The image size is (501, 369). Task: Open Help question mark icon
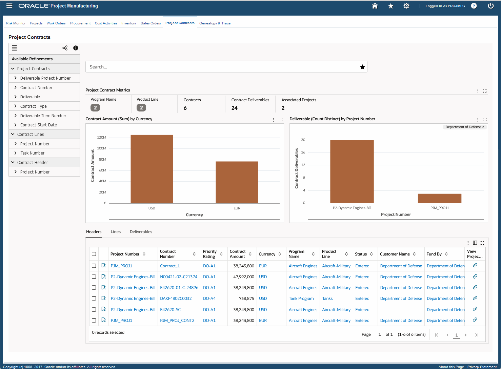474,6
